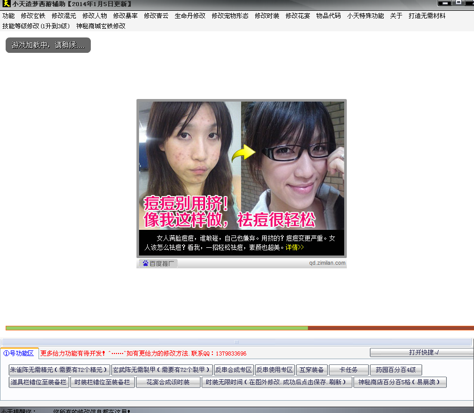Open the 修改时装 menu
The width and height of the screenshot is (474, 413).
(267, 16)
